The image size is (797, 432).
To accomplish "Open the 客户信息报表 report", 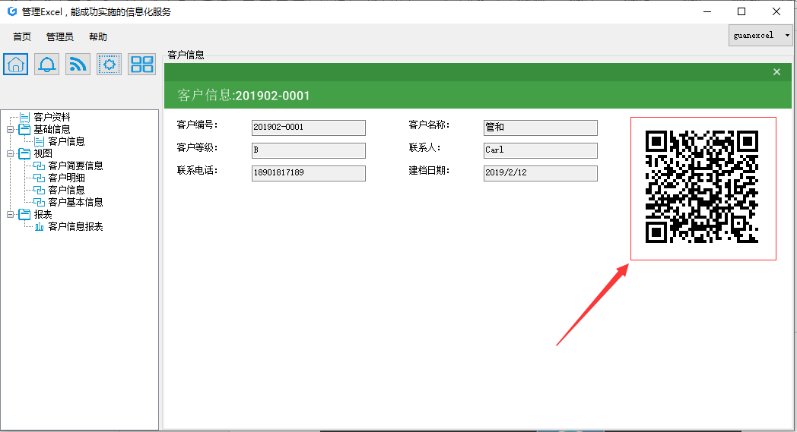I will 75,227.
